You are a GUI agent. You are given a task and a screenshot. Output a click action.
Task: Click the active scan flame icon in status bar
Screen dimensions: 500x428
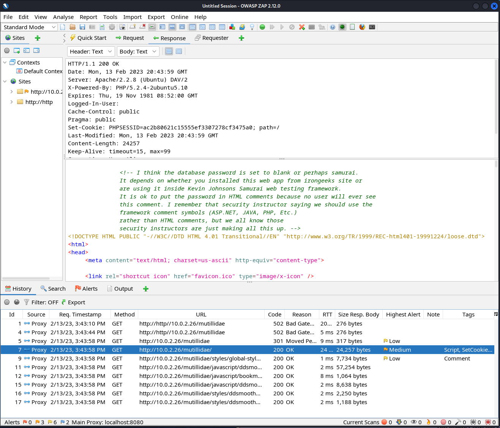pyautogui.click(x=429, y=422)
